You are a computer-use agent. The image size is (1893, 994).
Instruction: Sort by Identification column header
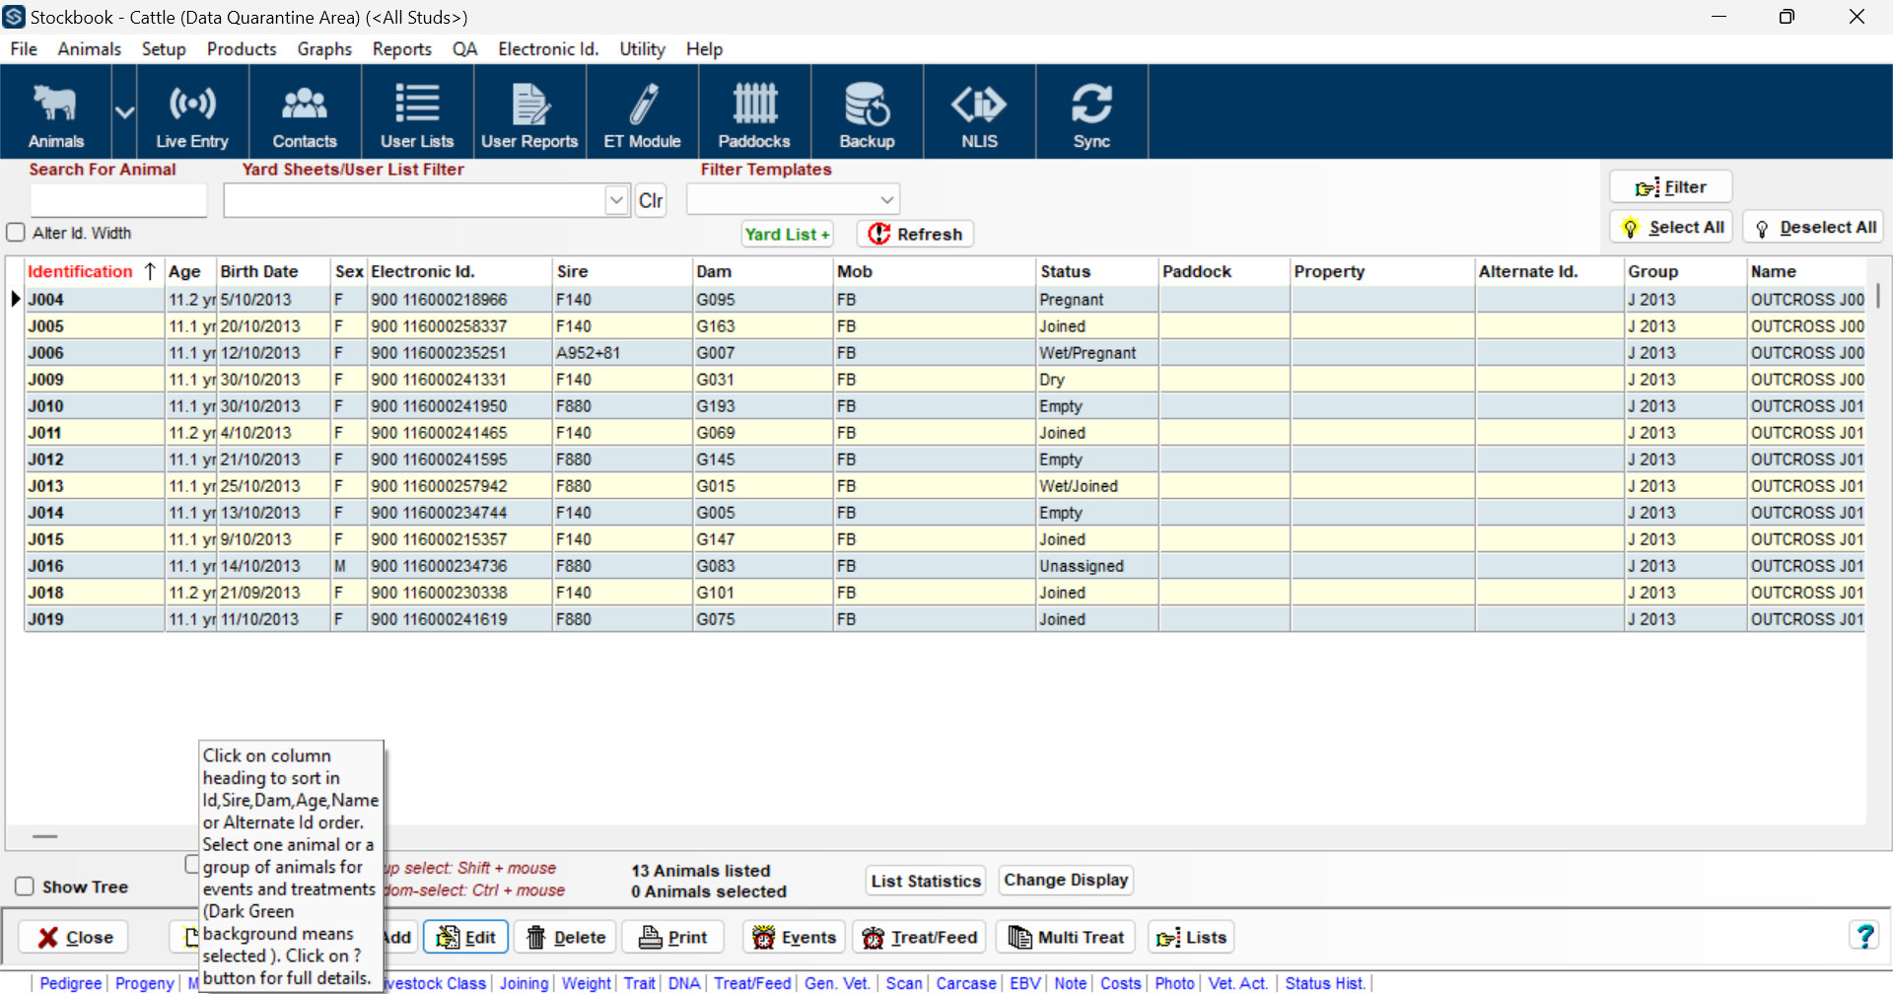[x=93, y=271]
